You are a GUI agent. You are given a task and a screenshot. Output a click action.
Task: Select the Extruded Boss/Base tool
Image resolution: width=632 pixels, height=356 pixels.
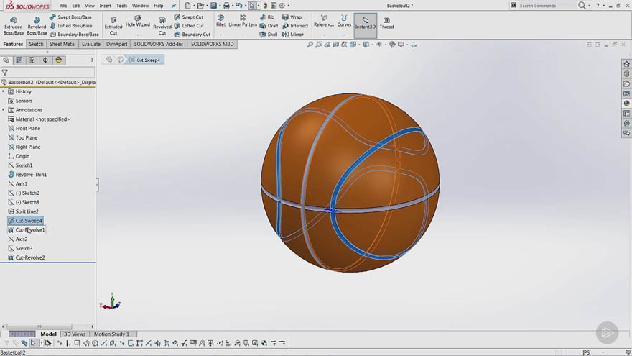(14, 26)
